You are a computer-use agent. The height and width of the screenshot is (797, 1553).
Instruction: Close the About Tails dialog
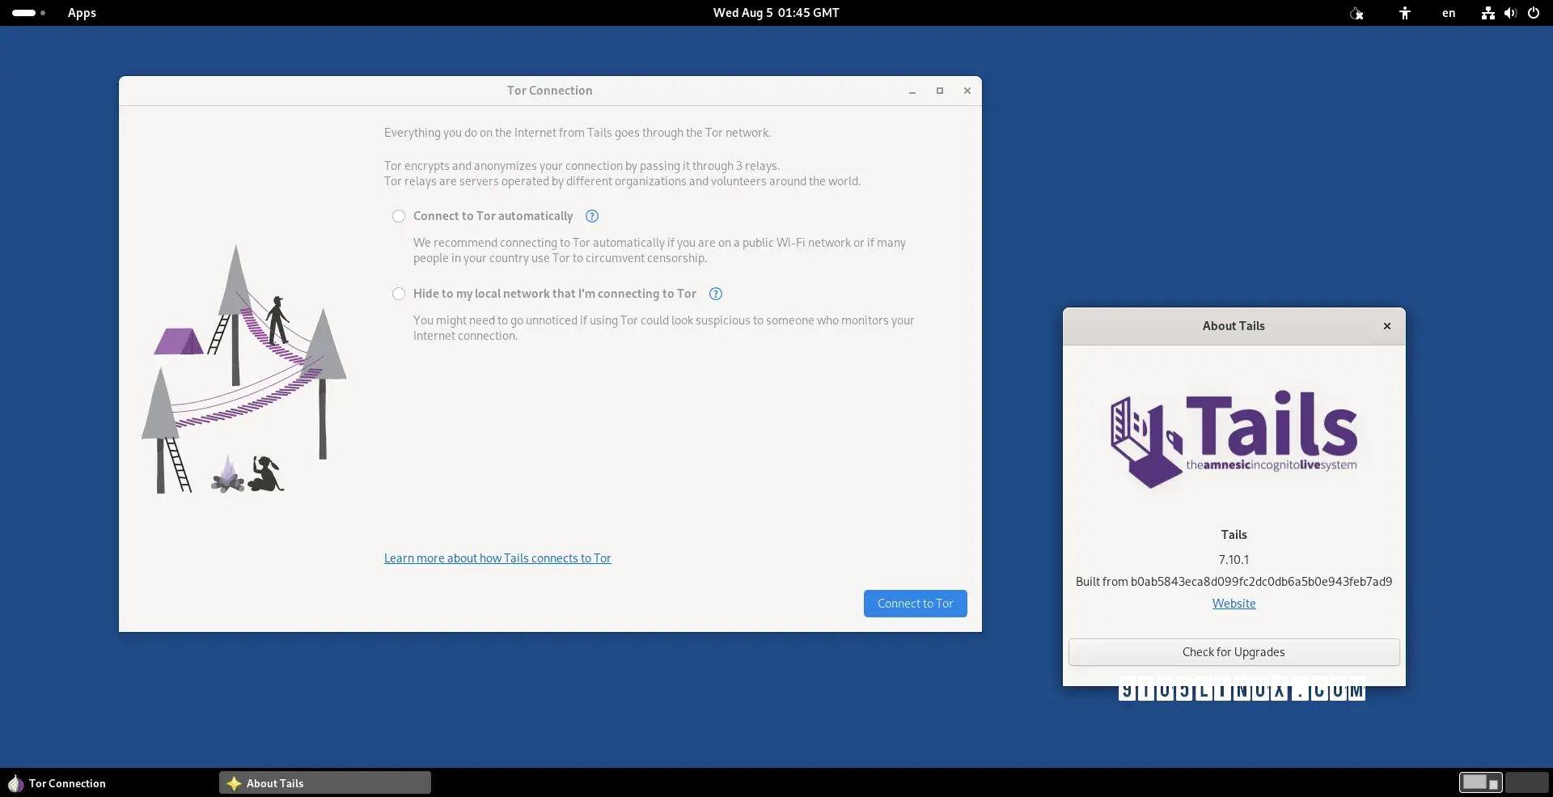(1387, 326)
